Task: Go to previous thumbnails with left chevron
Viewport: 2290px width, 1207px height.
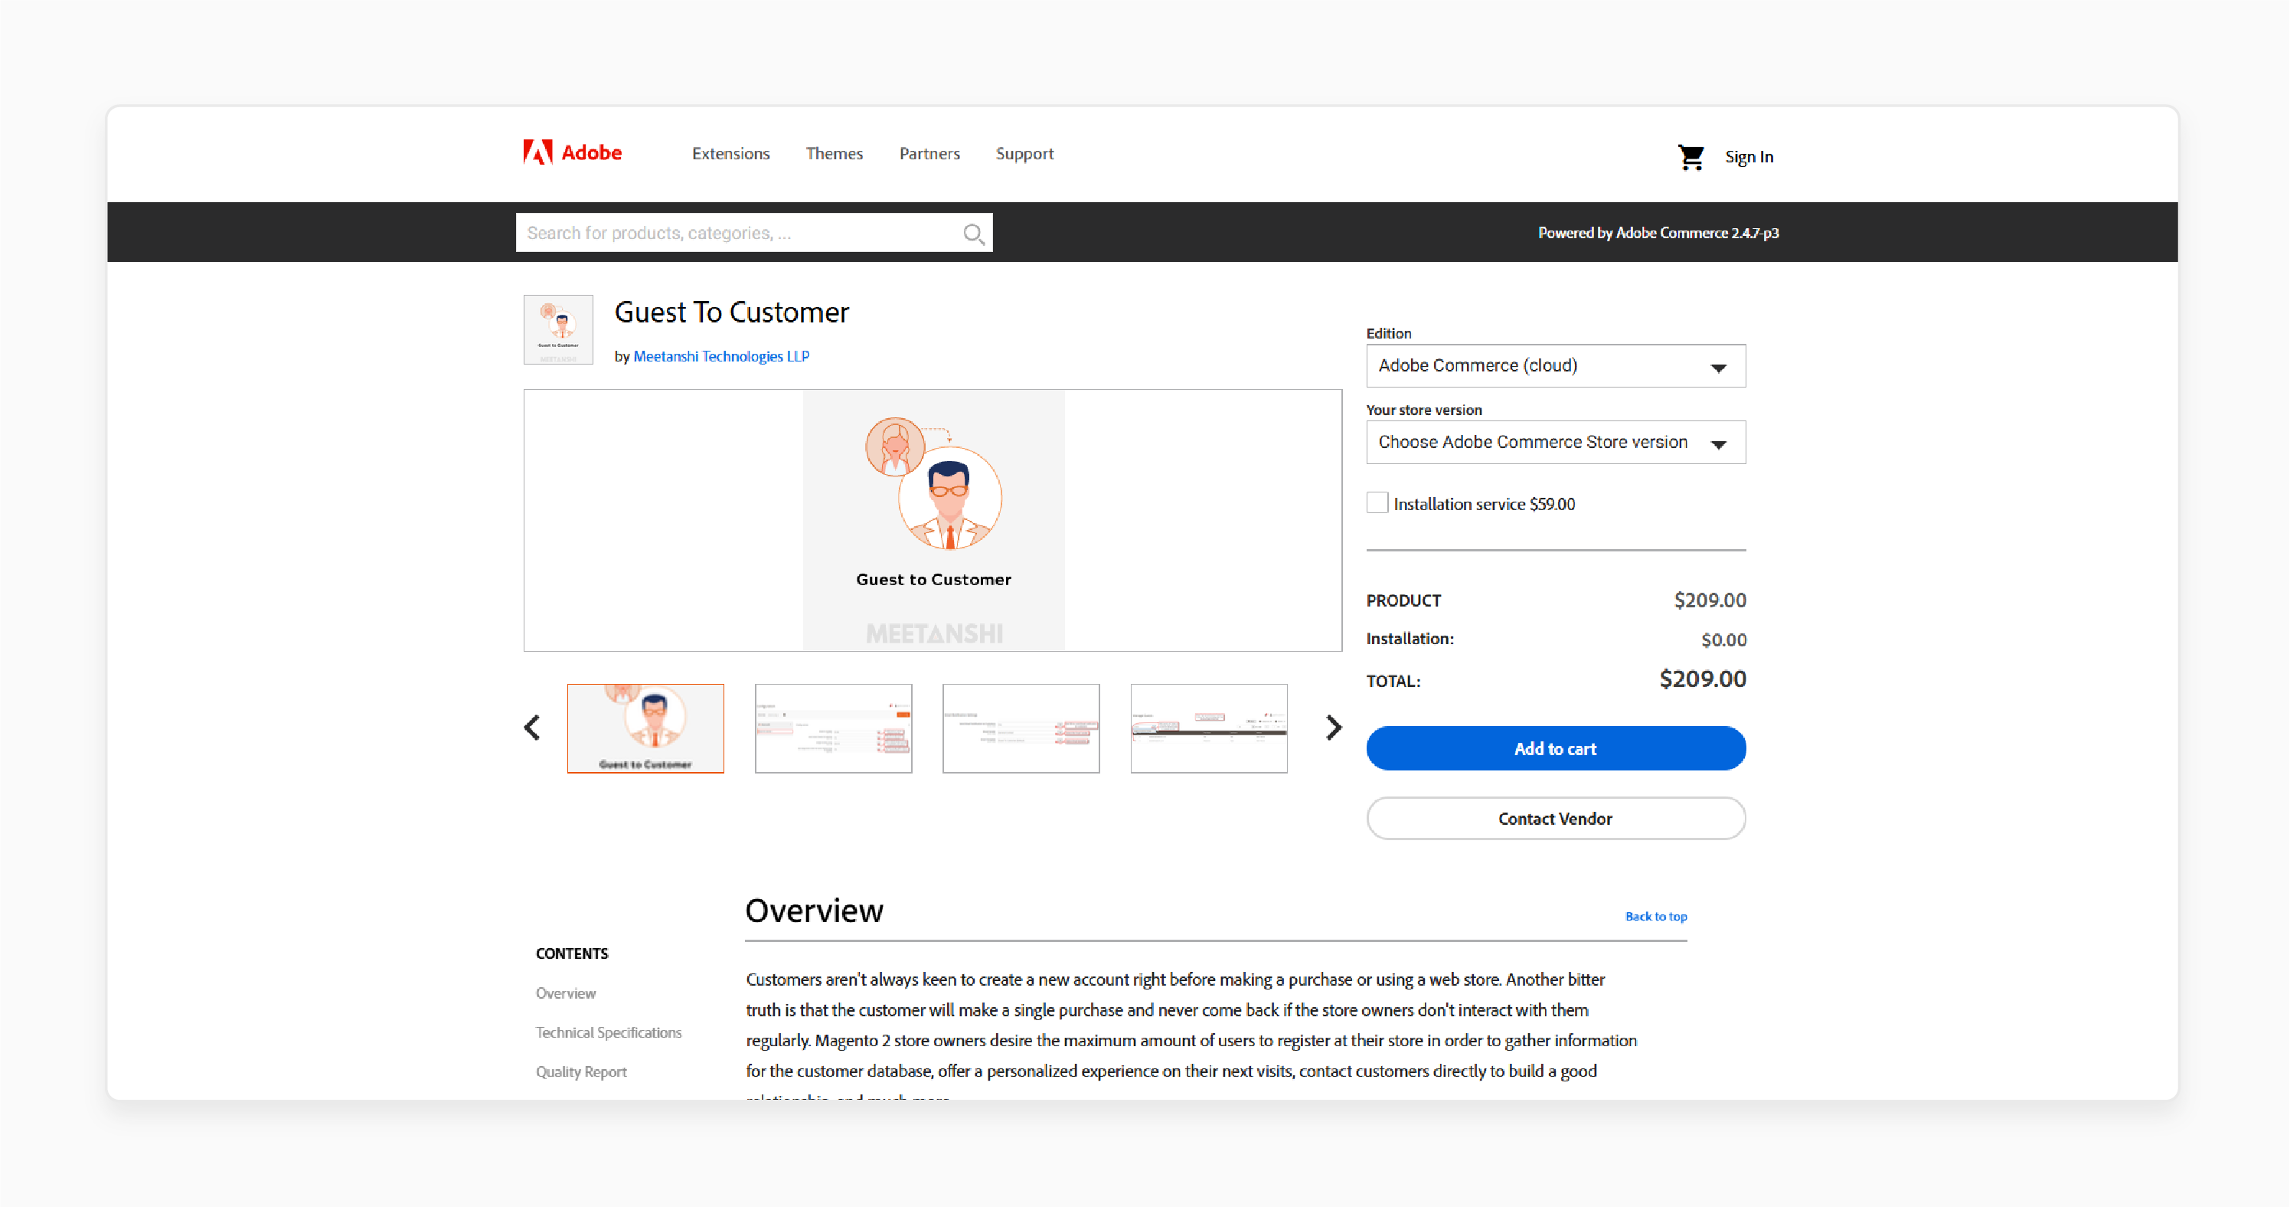Action: click(x=531, y=728)
